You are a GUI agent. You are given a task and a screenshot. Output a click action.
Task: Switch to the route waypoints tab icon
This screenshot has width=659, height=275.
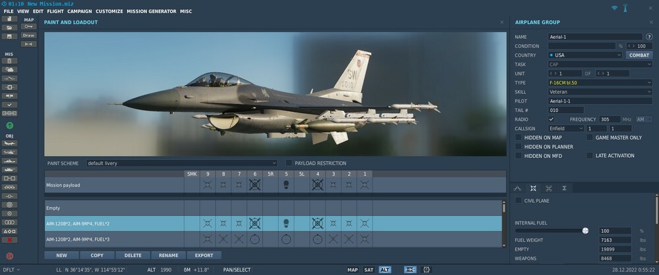[x=517, y=188]
